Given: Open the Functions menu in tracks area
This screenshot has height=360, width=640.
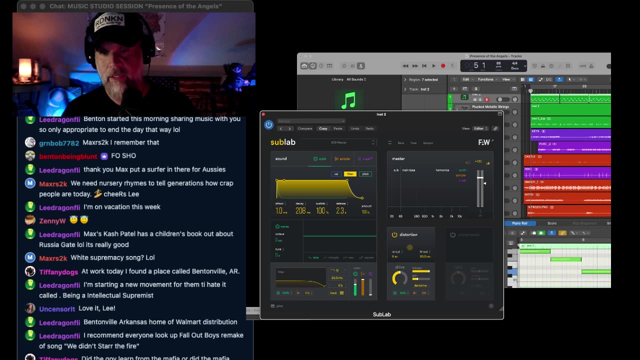Looking at the screenshot, I should pyautogui.click(x=487, y=79).
